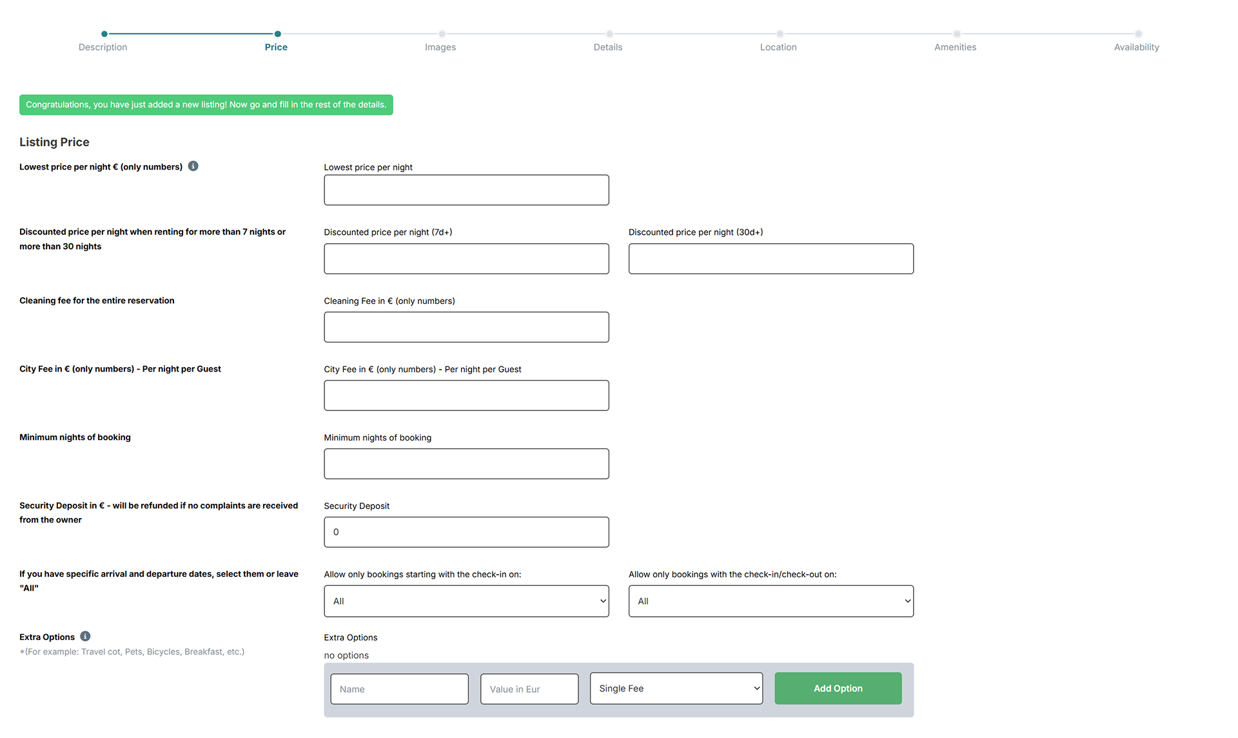Image resolution: width=1238 pixels, height=738 pixels.
Task: Expand the check-in day dropdown
Action: [466, 601]
